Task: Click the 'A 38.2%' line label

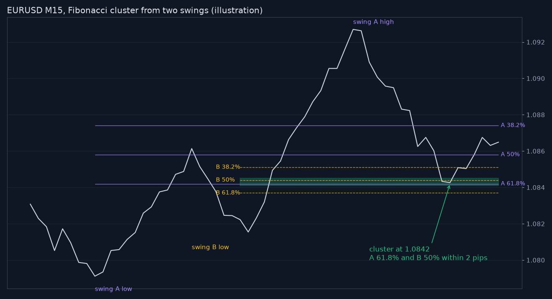Action: 513,125
